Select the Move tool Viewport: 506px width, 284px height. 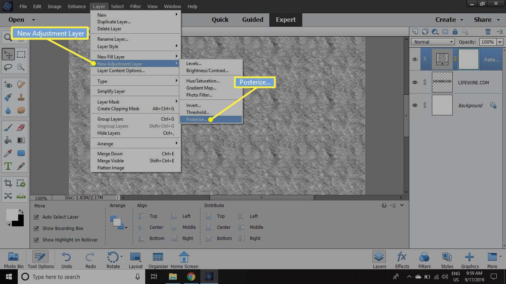[x=8, y=54]
